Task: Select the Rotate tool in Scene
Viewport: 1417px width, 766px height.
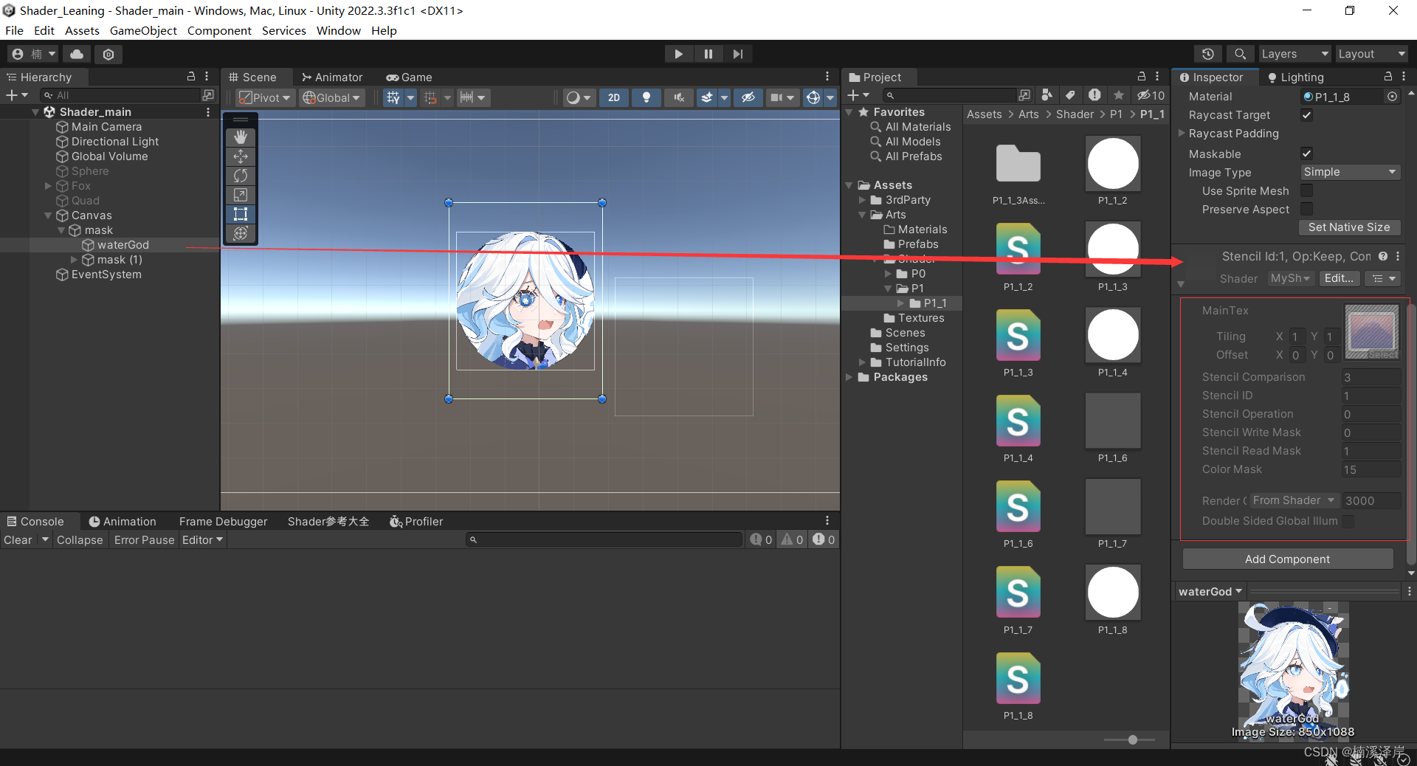Action: [241, 176]
